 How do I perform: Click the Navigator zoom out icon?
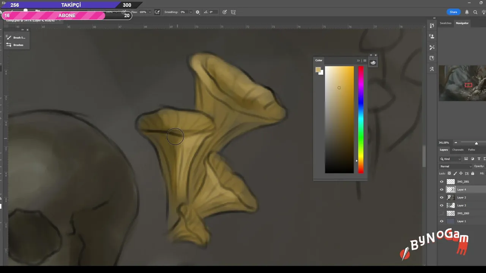(456, 143)
